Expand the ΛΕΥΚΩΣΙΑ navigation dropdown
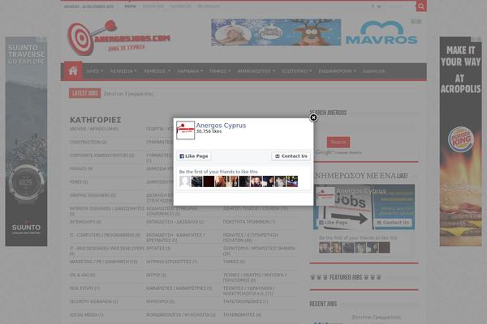Image resolution: width=487 pixels, height=324 pixels. coord(123,71)
